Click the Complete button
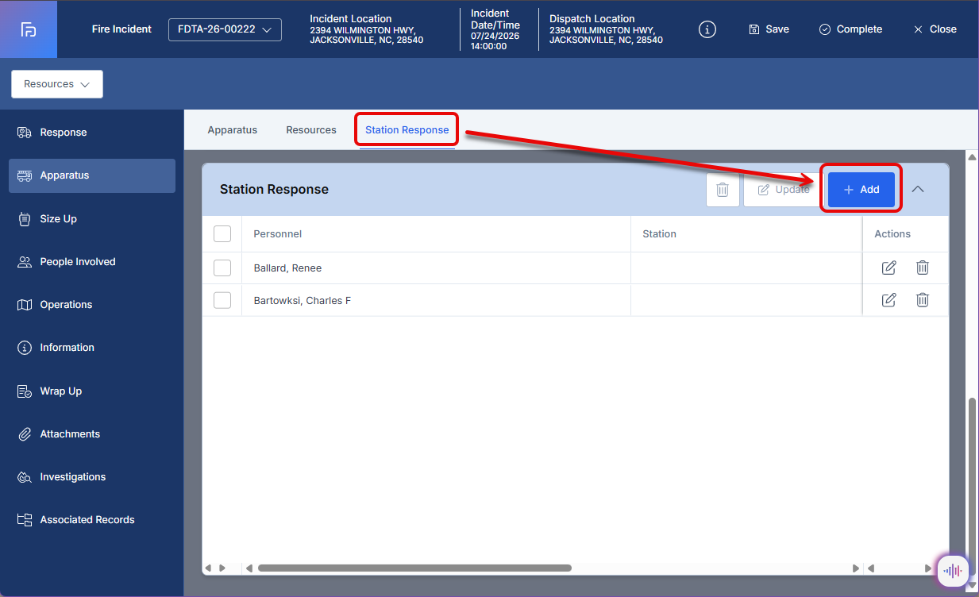Viewport: 979px width, 597px height. tap(850, 29)
